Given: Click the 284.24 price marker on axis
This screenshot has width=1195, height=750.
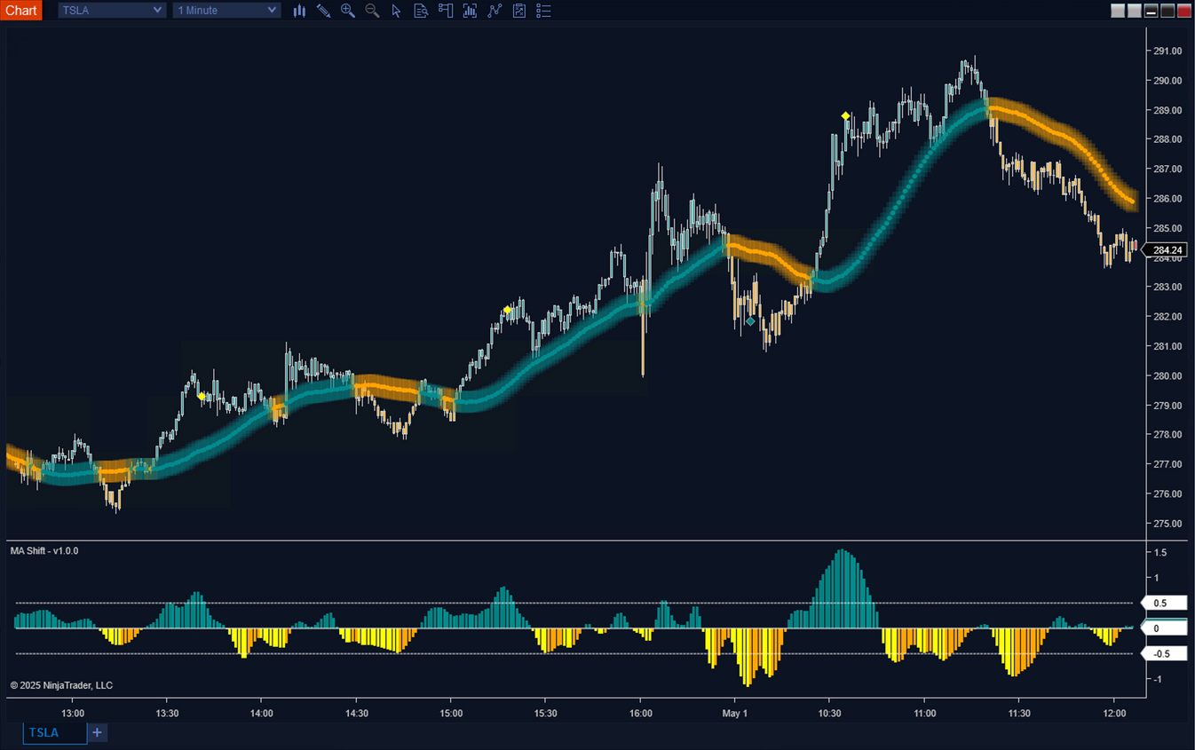Looking at the screenshot, I should pos(1166,250).
